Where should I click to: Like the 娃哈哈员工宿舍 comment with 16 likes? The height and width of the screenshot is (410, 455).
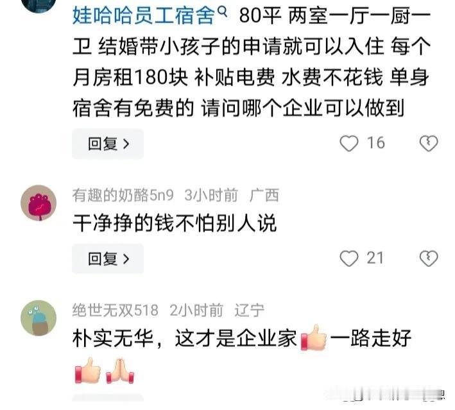349,143
